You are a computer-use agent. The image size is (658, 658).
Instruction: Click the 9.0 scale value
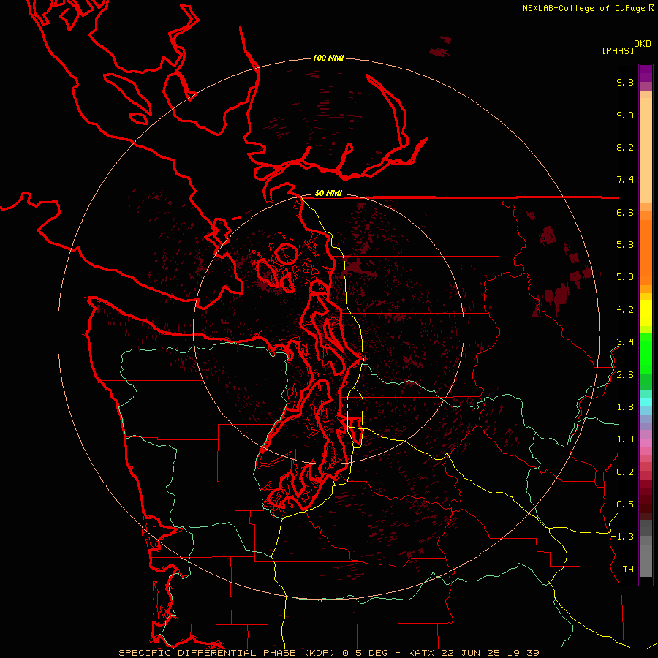(625, 115)
